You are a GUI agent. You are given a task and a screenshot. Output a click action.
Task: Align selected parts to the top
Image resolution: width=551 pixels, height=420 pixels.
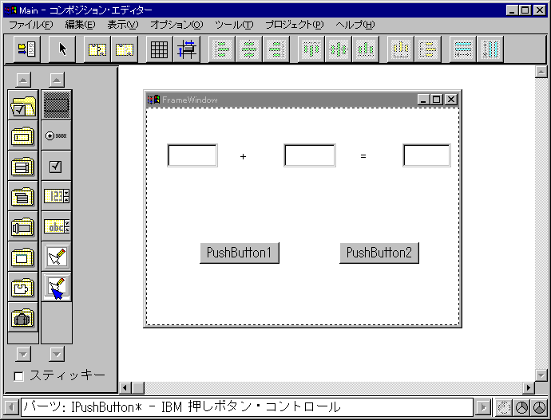[311, 49]
